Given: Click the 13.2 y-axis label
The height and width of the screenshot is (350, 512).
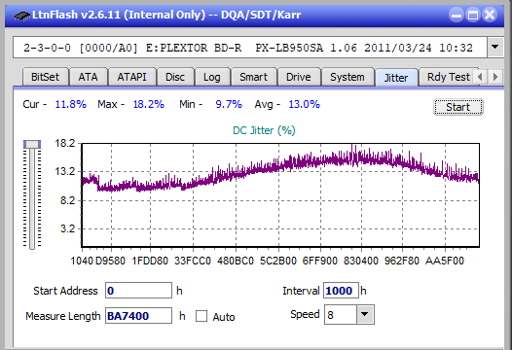Looking at the screenshot, I should pos(65,171).
